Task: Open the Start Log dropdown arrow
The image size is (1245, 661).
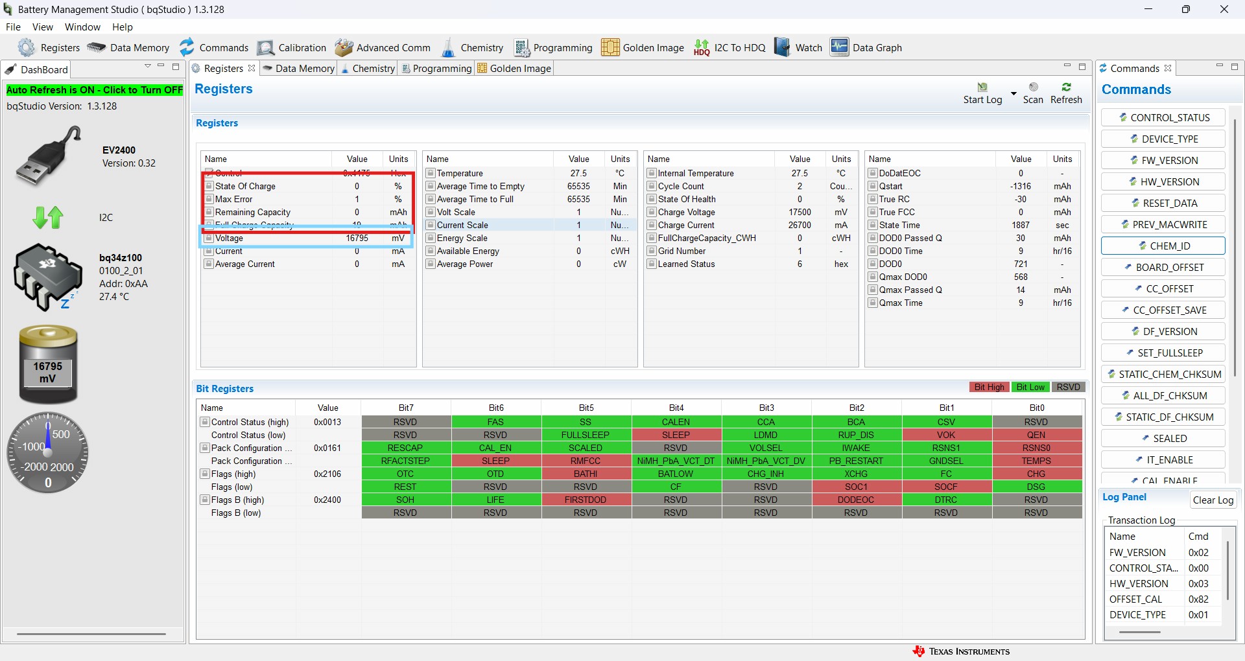Action: pos(1014,93)
